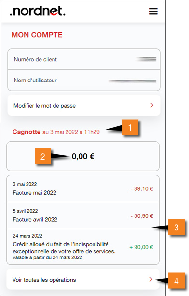The image size is (189, 296).
Task: Select the Facture mai 2022 entry
Action: [83, 189]
